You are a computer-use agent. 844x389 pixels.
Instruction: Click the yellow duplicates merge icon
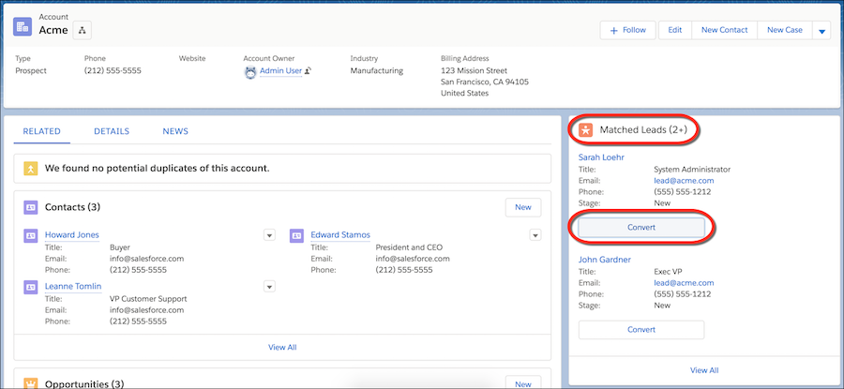(31, 169)
